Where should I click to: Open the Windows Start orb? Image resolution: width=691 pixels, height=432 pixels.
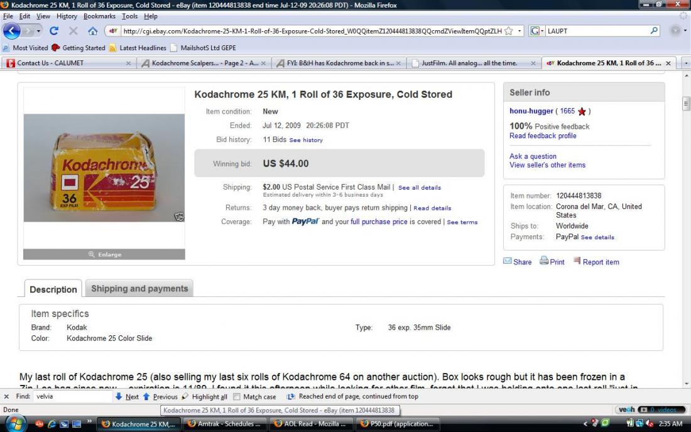click(x=16, y=424)
